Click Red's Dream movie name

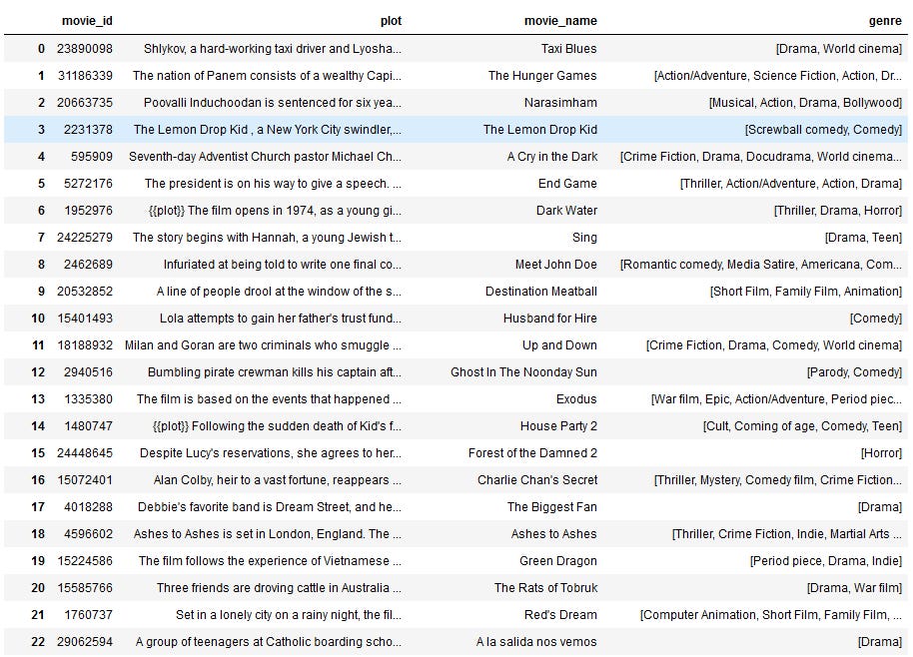click(560, 615)
